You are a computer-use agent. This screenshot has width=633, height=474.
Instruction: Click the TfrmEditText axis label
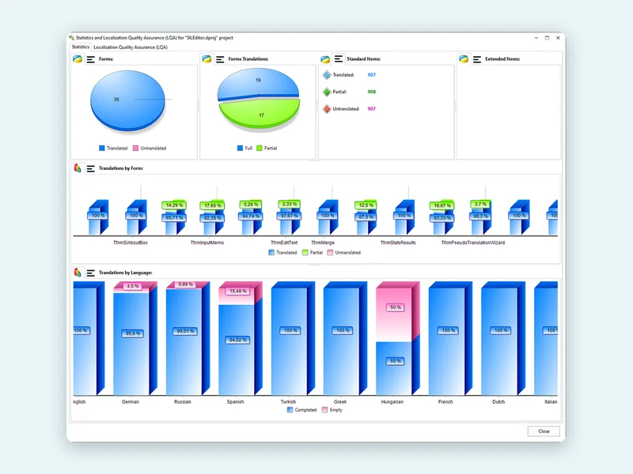click(x=284, y=243)
